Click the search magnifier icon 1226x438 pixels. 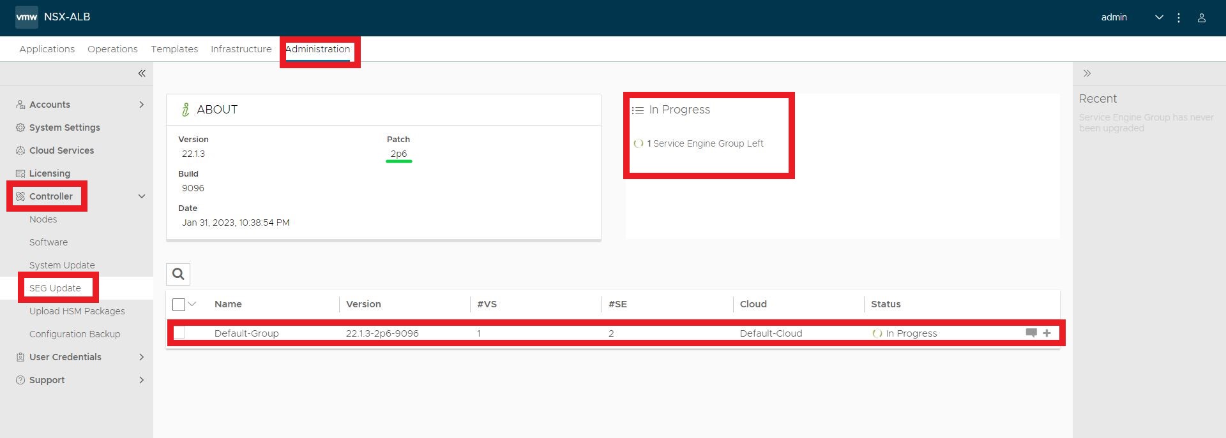point(178,274)
